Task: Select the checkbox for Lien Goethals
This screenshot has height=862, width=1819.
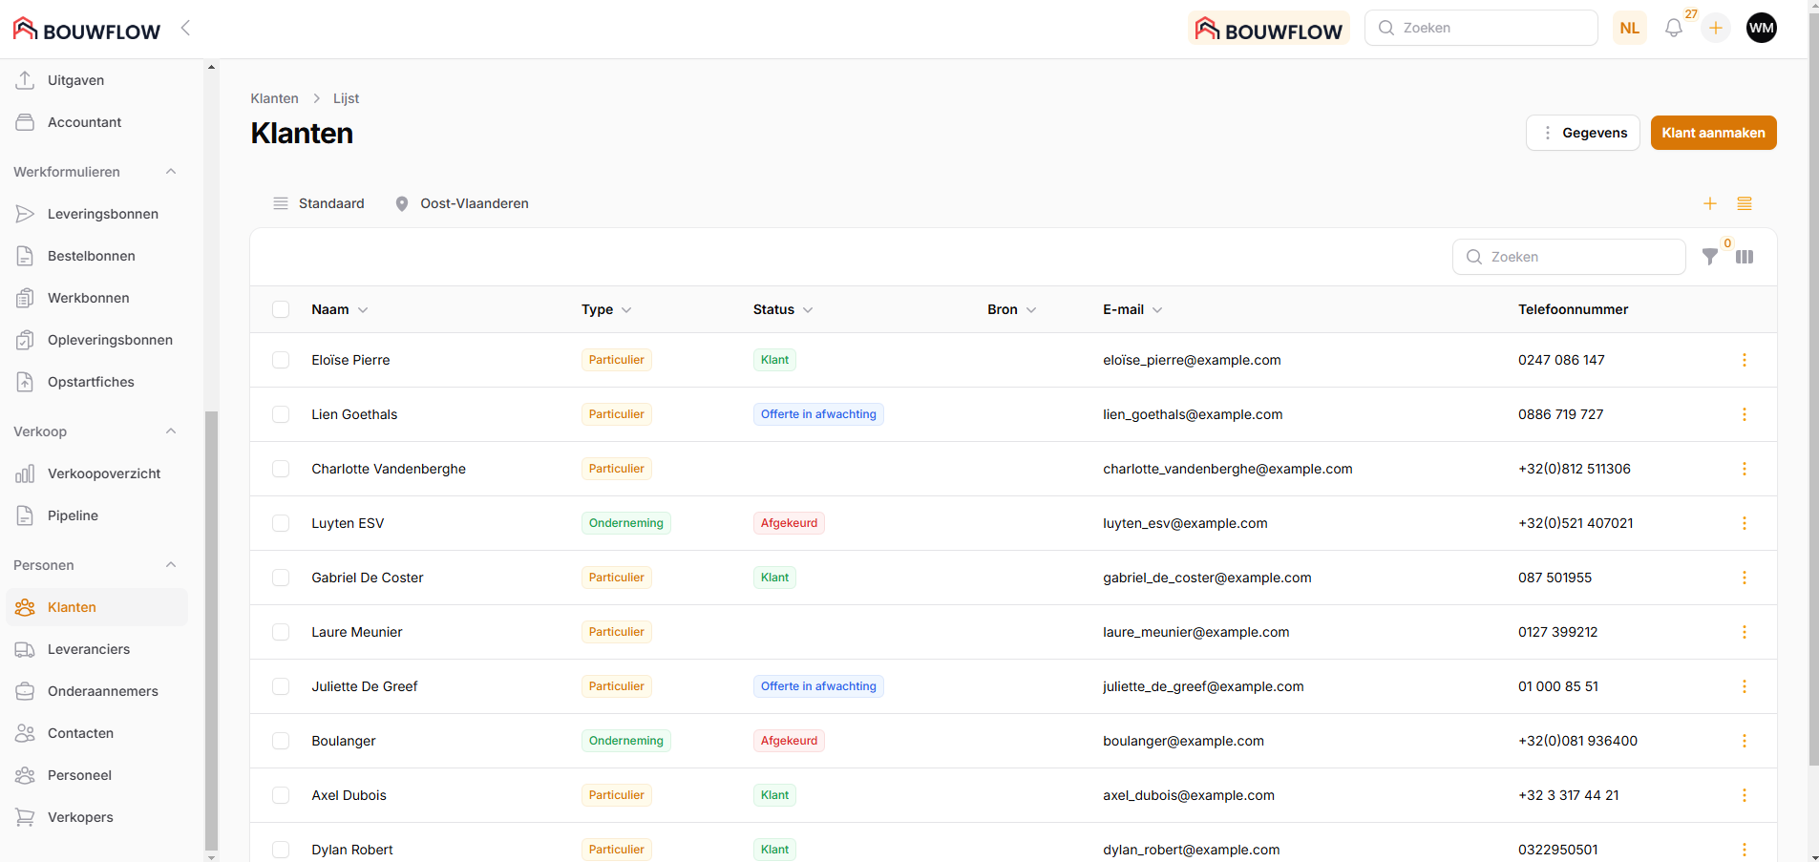Action: [x=281, y=414]
